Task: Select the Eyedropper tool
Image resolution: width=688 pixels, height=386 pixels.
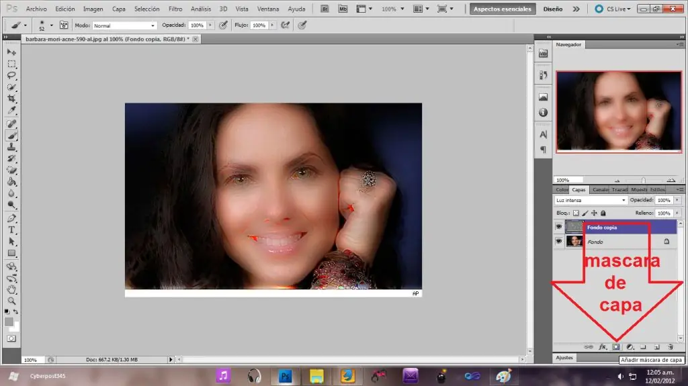Action: [x=11, y=110]
